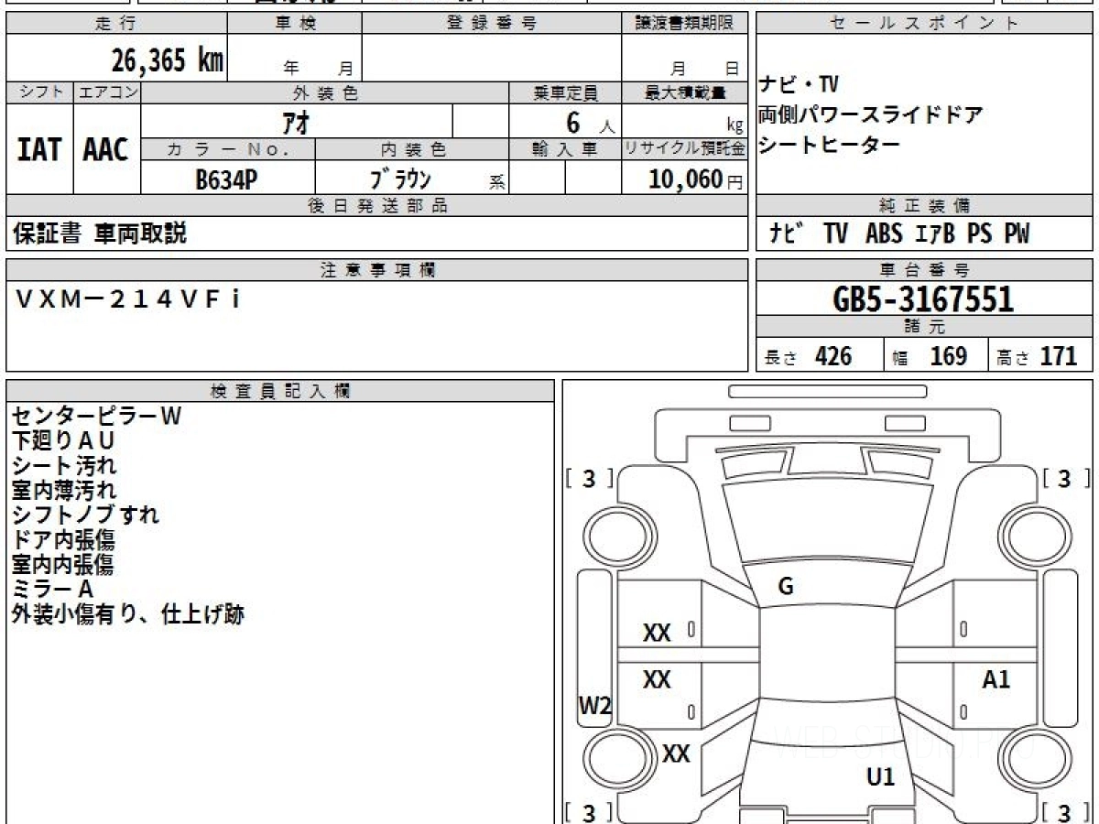Select inspector note シート汚れ
The width and height of the screenshot is (1099, 824).
[64, 466]
